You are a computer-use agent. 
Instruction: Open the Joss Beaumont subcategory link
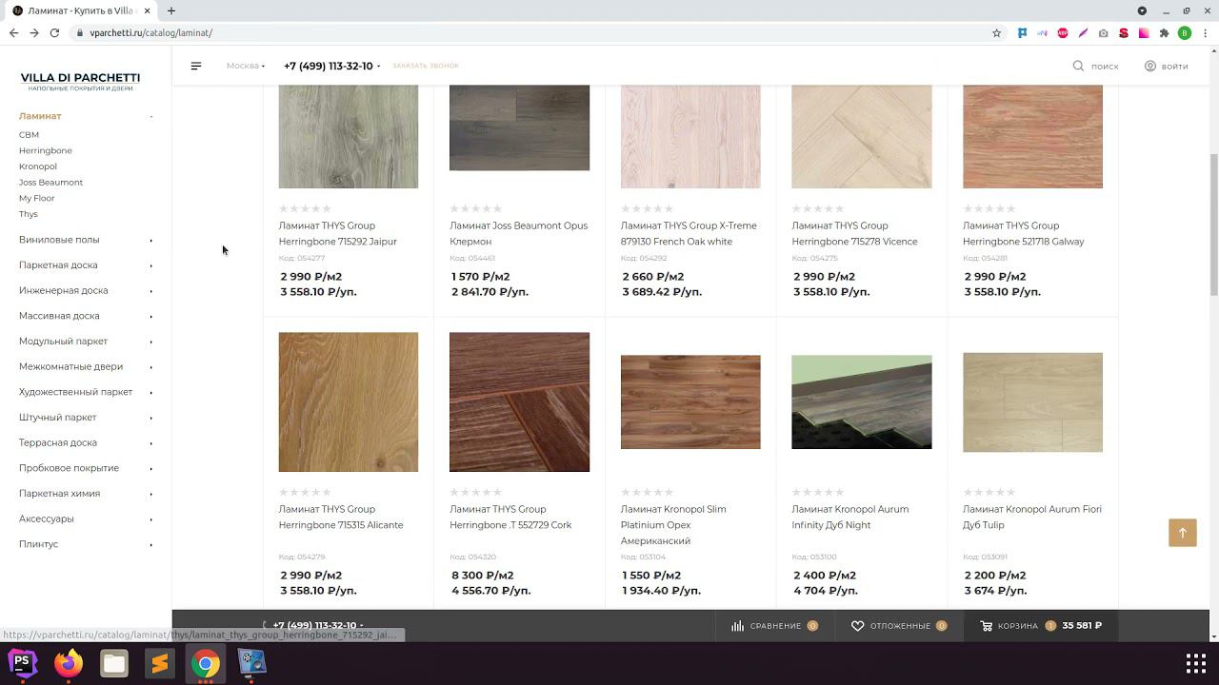(x=50, y=182)
